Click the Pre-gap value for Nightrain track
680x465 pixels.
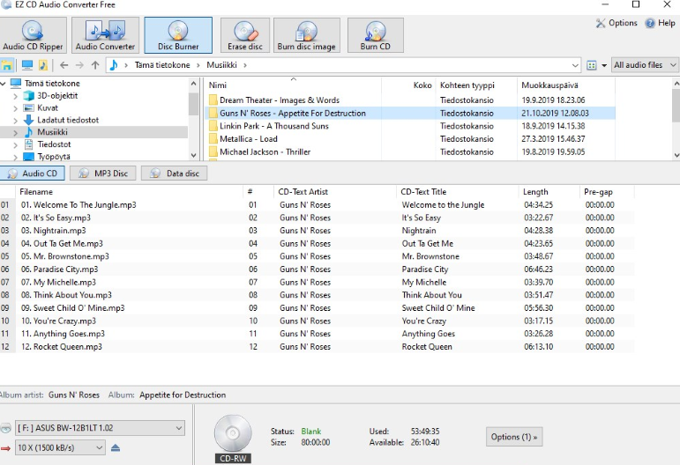tap(600, 231)
